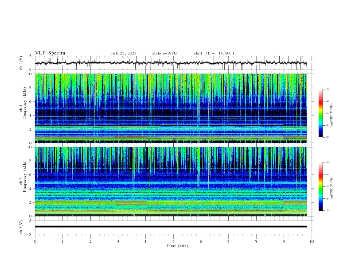351x271 pixels.
Task: Click the ch.2 frequency axis "8" tick label
Action: (x=31, y=161)
